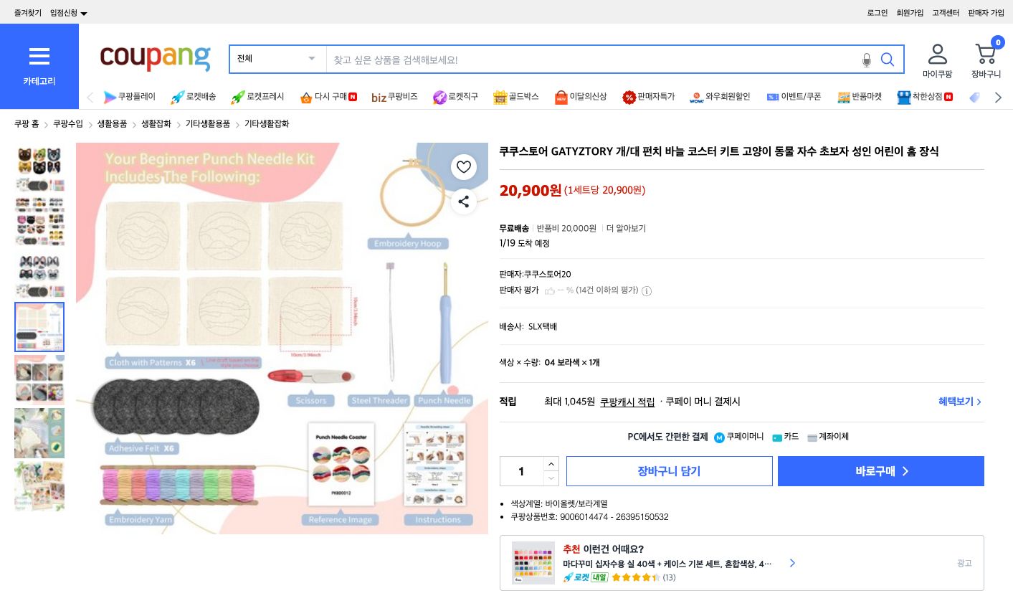Click the right chevron to scroll category ribbon

tap(999, 98)
